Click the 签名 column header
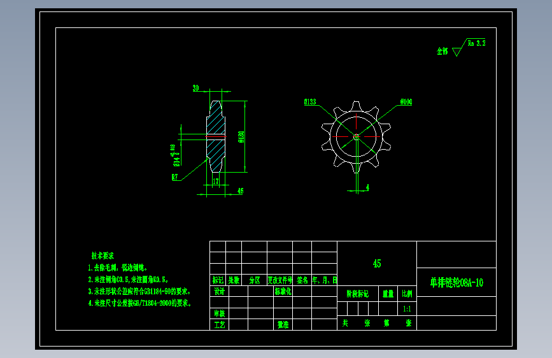Screen dimensions: 552x358 pyautogui.click(x=302, y=280)
